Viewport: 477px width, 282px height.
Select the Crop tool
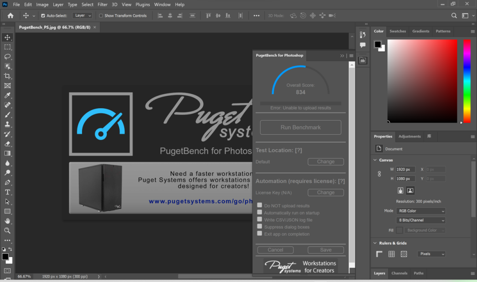[7, 76]
